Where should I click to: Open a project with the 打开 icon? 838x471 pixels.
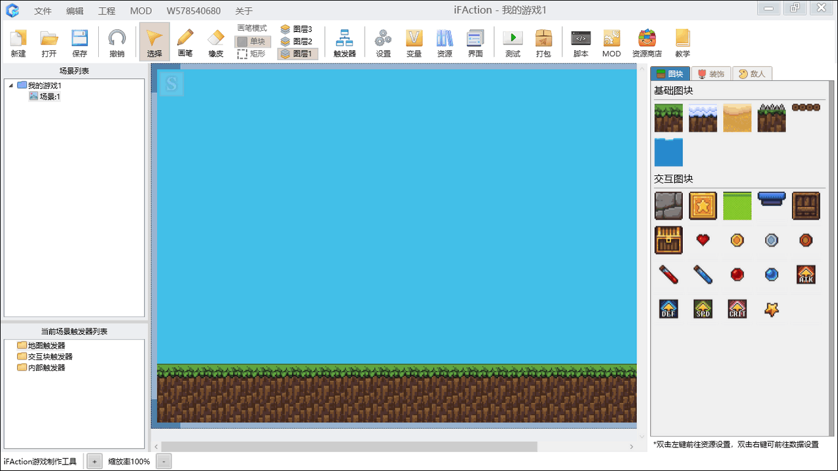point(49,43)
